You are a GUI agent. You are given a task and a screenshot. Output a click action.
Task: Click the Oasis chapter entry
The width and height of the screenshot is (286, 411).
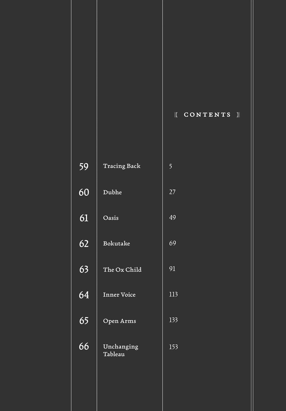coord(111,218)
